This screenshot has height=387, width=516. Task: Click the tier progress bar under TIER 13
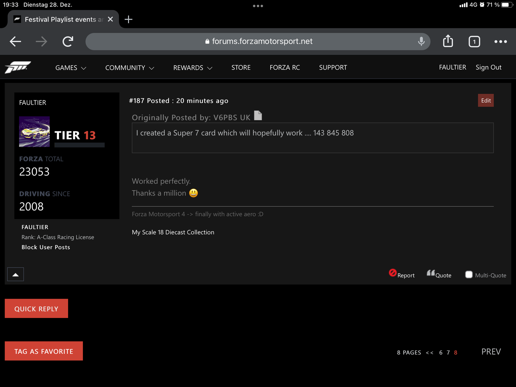point(79,145)
